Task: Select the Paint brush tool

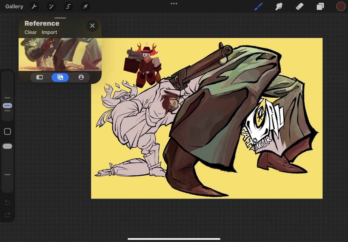Action: (x=258, y=6)
